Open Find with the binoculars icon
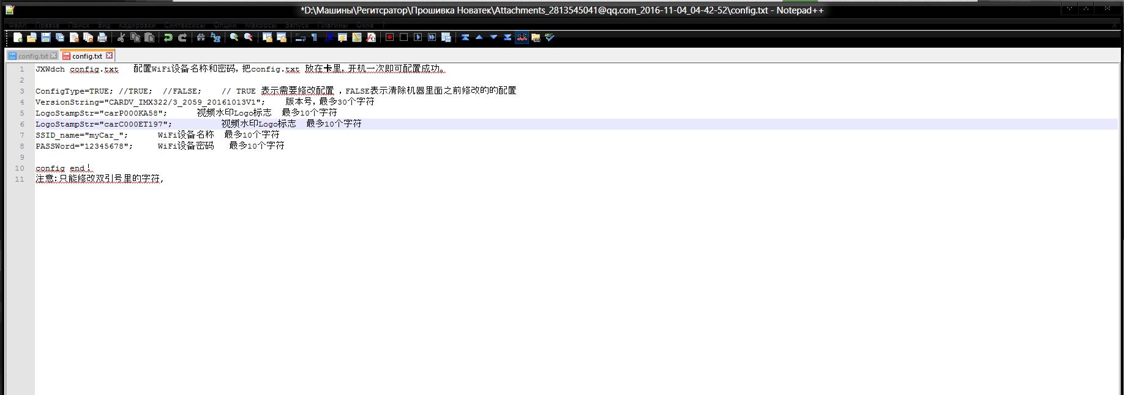The width and height of the screenshot is (1124, 395). pyautogui.click(x=201, y=37)
